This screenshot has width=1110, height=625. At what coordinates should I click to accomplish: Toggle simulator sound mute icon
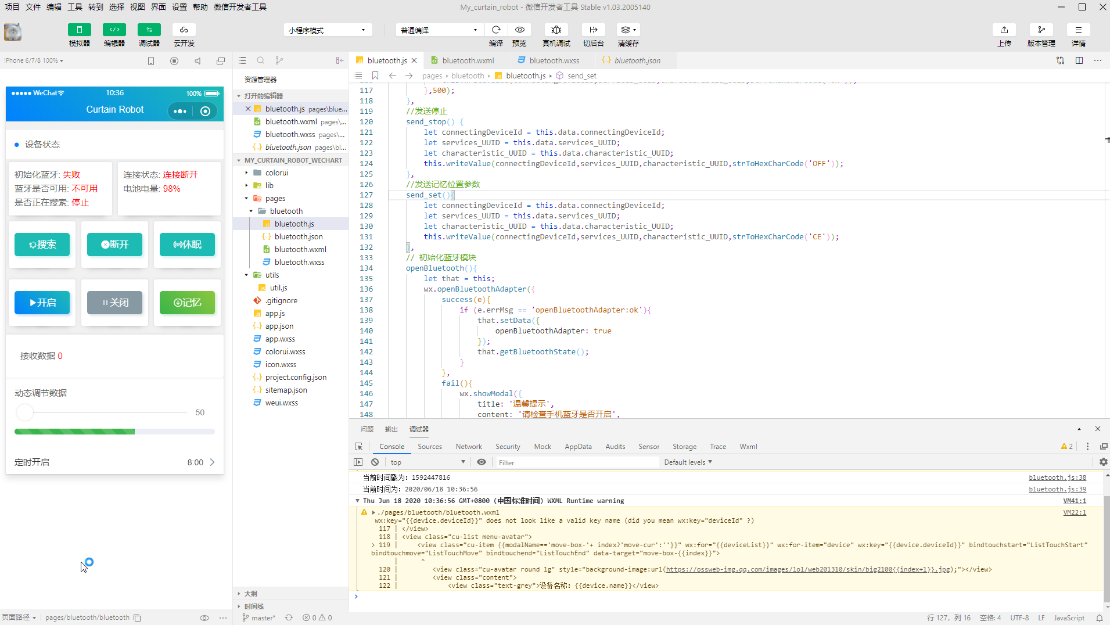(197, 60)
